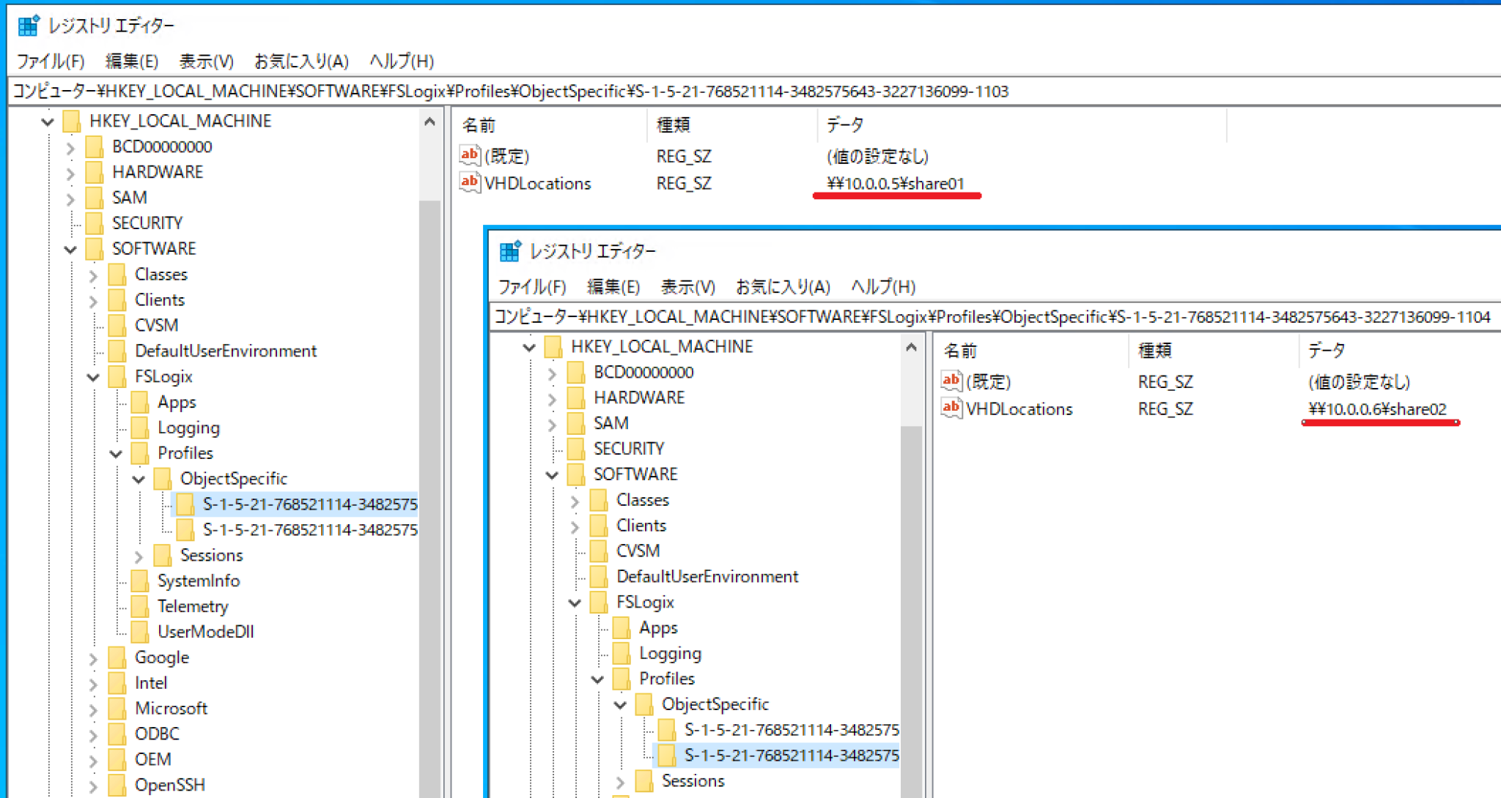This screenshot has height=798, width=1501.
Task: Collapse the SOFTWARE node in the back window
Action: pos(70,248)
